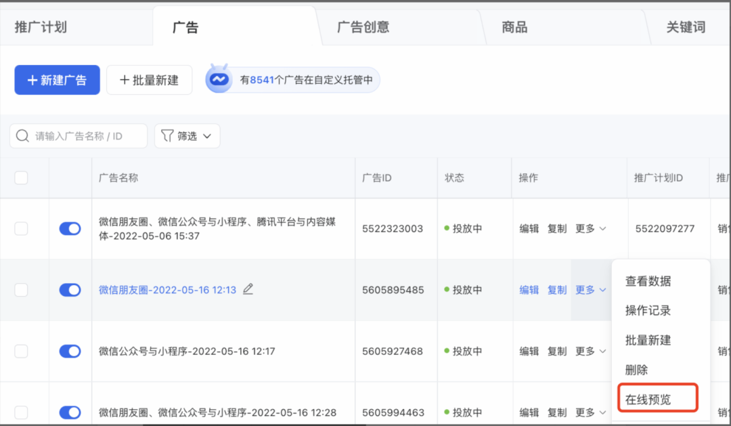Click the robot mascot icon for 自定义托管
Viewport: 731px width, 426px height.
219,80
